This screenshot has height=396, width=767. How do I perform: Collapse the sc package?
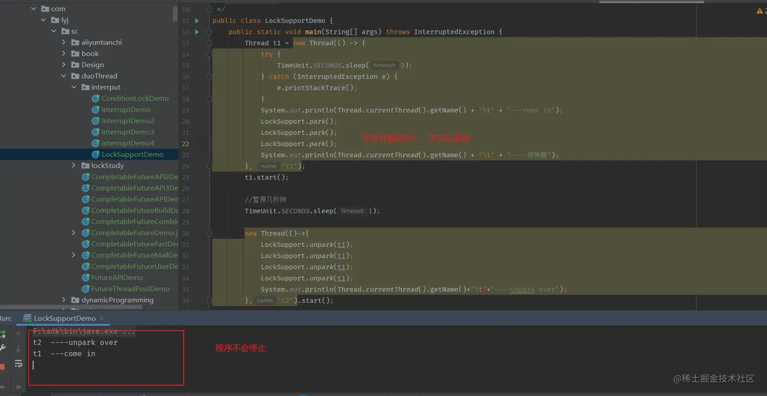click(54, 31)
